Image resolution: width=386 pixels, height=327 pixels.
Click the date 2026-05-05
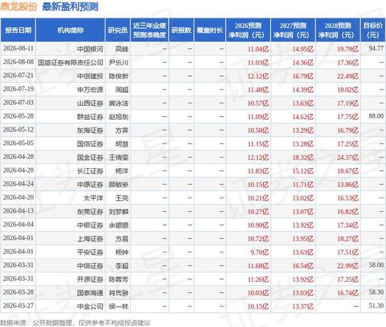(x=18, y=143)
